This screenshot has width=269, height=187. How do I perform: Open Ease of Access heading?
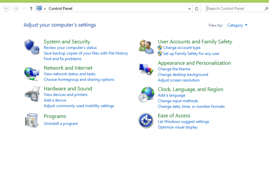pos(174,116)
